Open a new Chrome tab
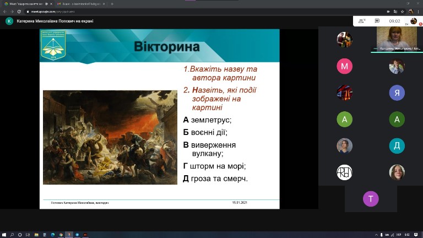The image size is (423, 238). click(x=112, y=4)
